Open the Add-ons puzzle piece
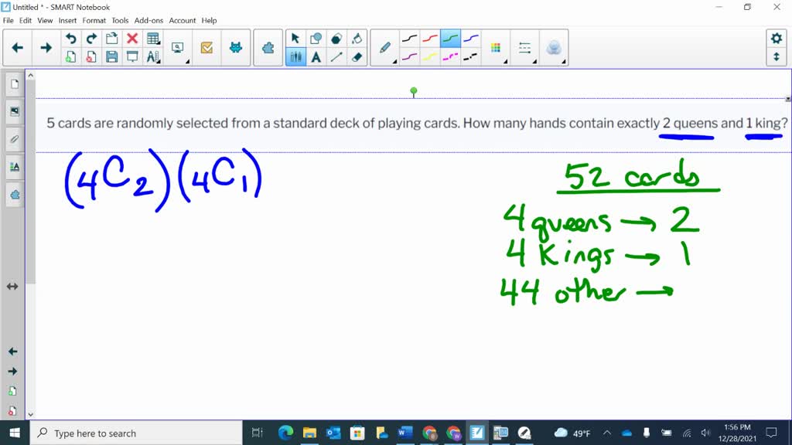 [x=268, y=48]
